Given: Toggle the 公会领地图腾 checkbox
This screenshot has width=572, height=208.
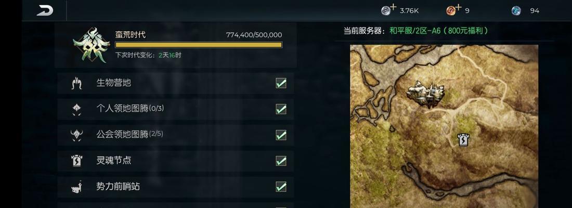Looking at the screenshot, I should coord(281,135).
